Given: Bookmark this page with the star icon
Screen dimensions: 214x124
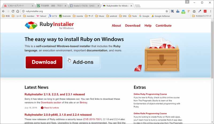Looking at the screenshot, I should tap(167, 11).
